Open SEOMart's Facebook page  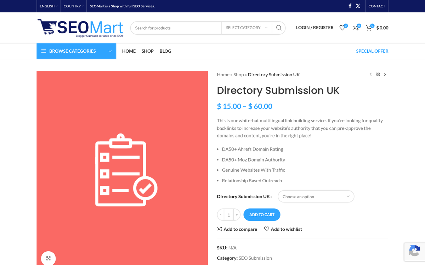click(x=350, y=6)
